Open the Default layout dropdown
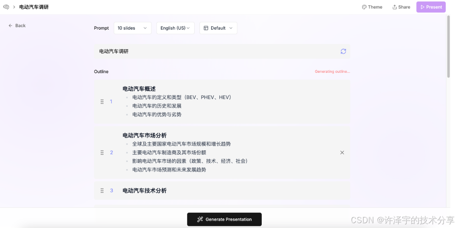 (x=218, y=28)
